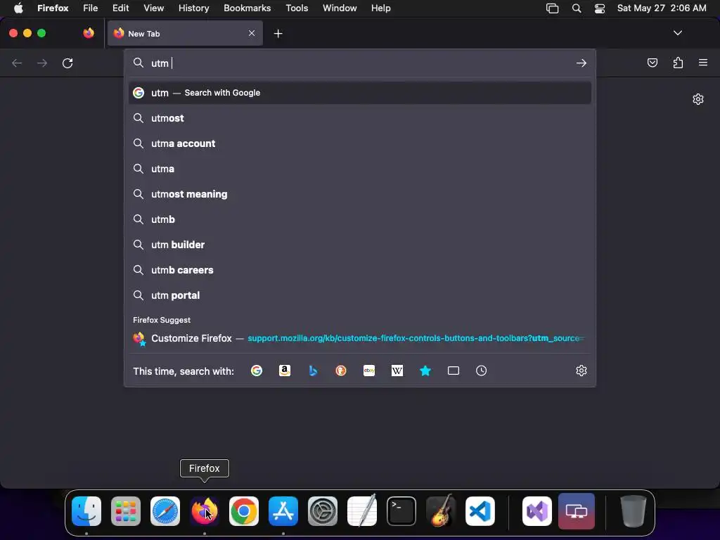Search this time with Bing
Image resolution: width=720 pixels, height=540 pixels.
[x=313, y=371]
